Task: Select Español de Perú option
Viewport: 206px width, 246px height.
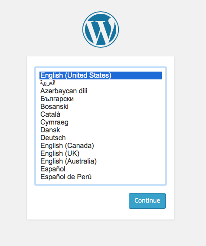Action: point(101,177)
